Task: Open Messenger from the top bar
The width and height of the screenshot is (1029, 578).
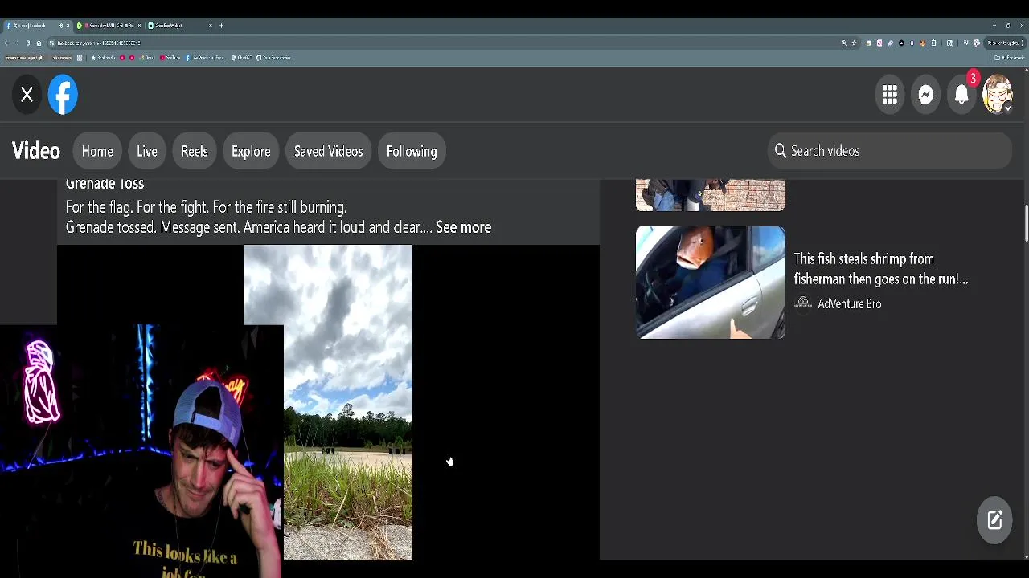Action: click(x=926, y=95)
